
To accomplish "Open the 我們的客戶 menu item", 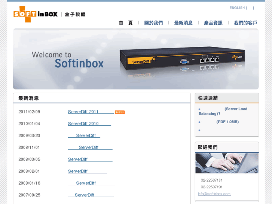I will tap(245, 23).
